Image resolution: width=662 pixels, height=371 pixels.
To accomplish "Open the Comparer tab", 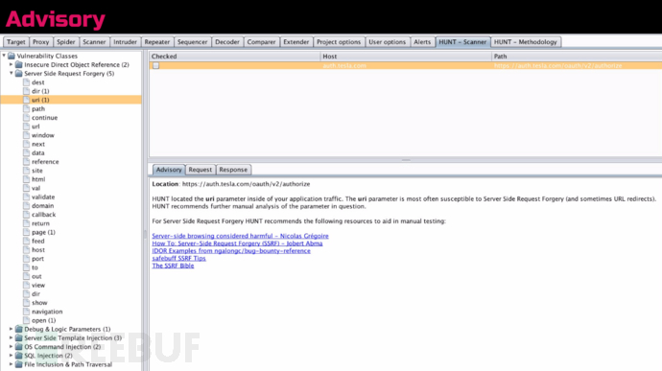I will [261, 42].
